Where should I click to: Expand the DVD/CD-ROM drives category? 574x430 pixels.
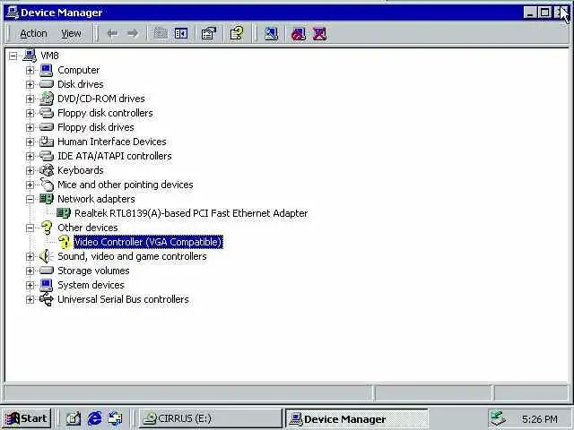point(30,99)
